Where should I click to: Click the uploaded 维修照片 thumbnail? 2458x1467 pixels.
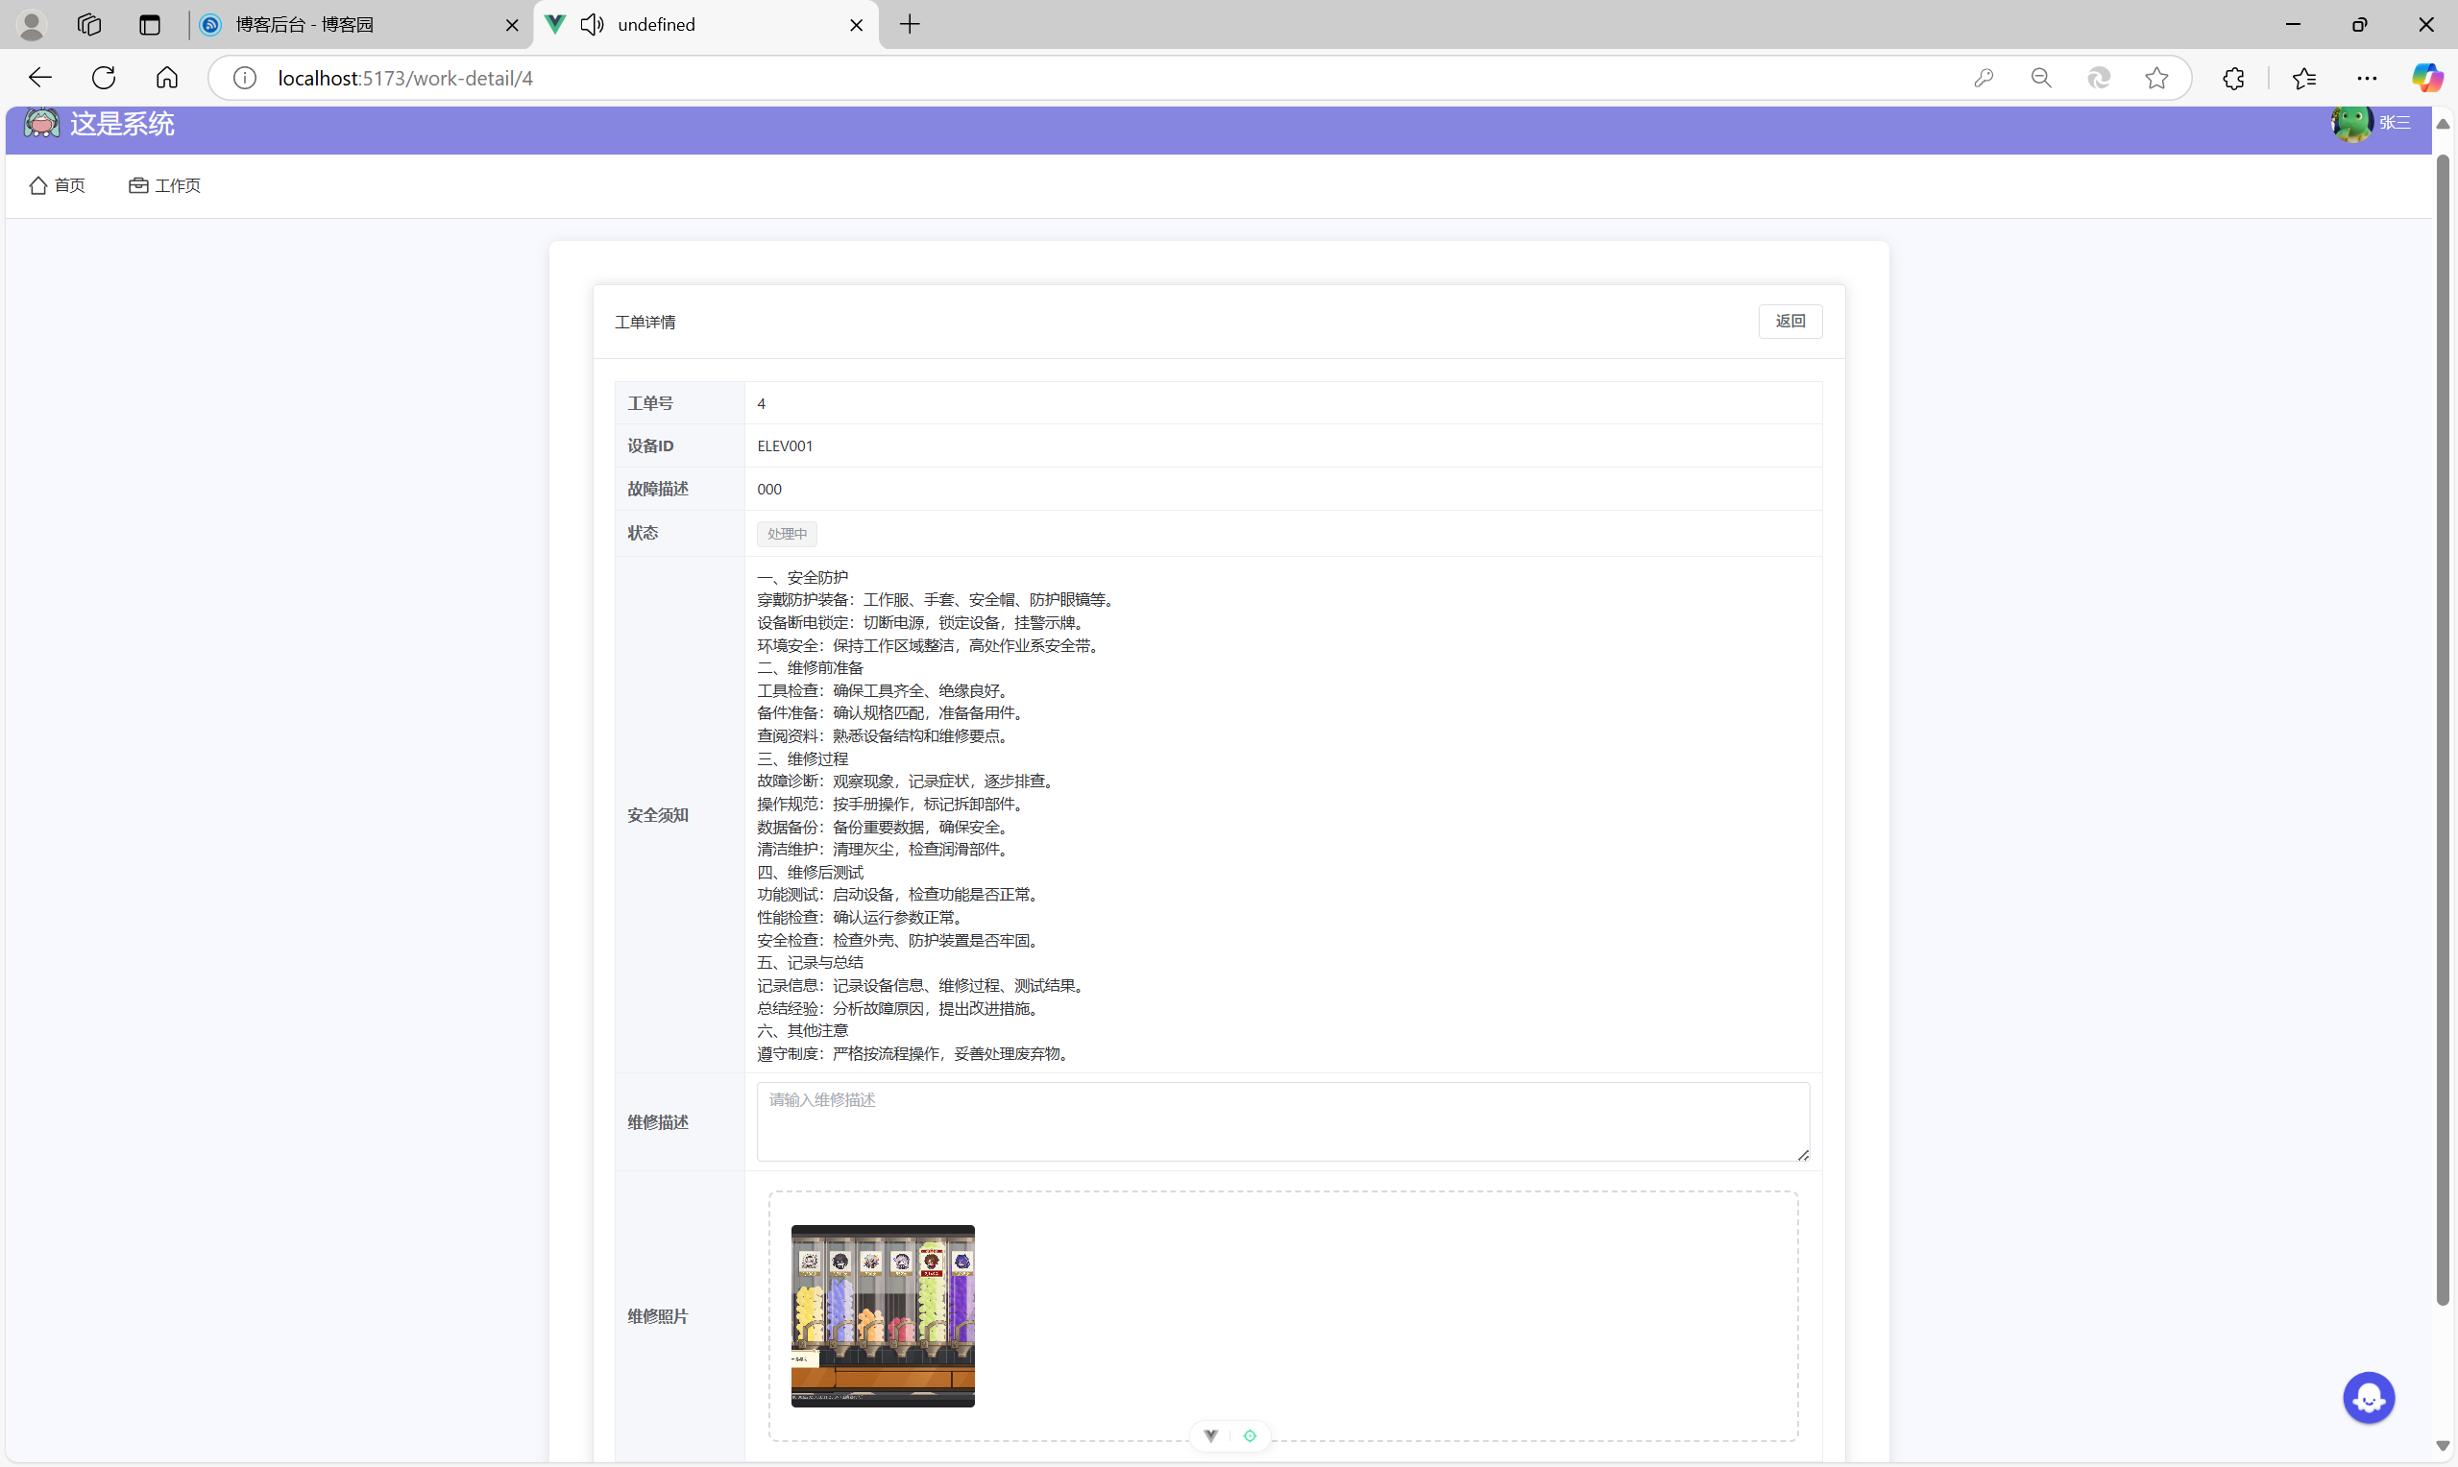882,1315
